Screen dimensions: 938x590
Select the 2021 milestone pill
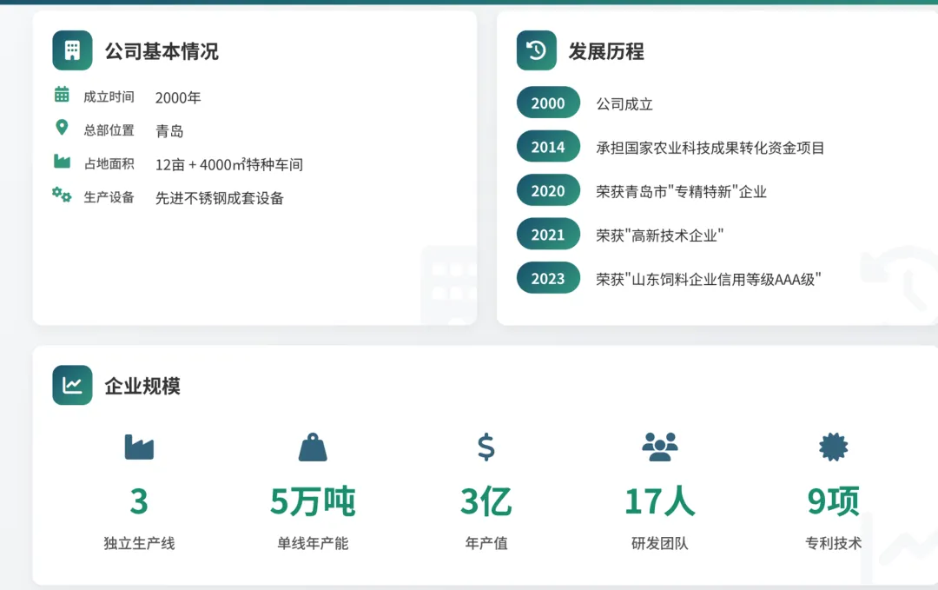tap(548, 234)
